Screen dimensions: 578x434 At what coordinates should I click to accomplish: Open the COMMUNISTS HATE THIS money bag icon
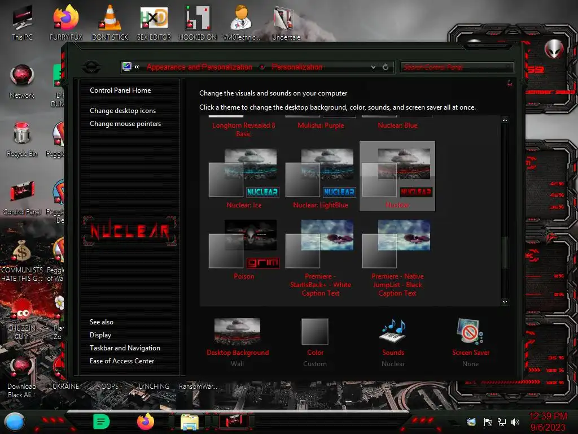(x=22, y=261)
